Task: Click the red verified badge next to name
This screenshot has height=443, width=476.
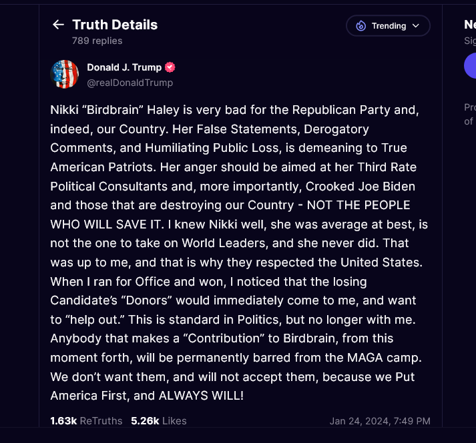Action: [x=170, y=67]
